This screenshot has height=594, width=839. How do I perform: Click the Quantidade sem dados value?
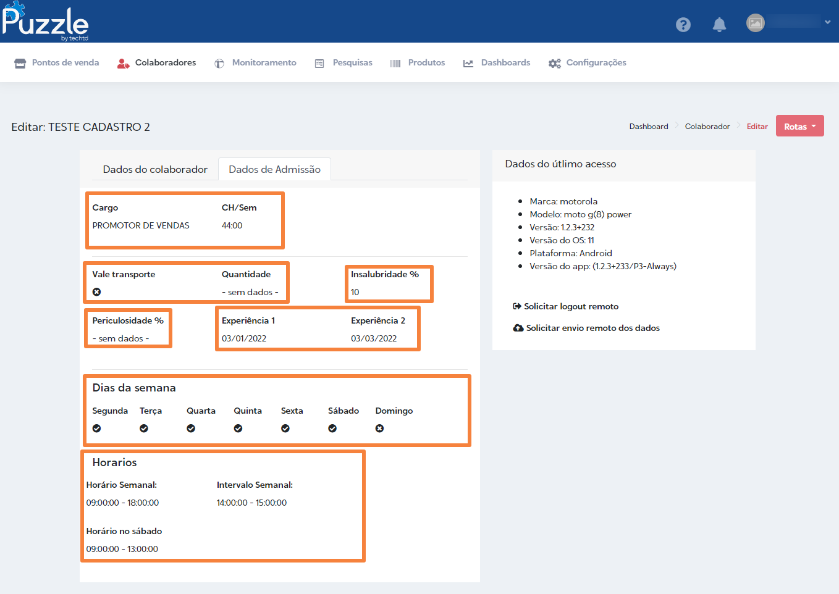pos(250,292)
